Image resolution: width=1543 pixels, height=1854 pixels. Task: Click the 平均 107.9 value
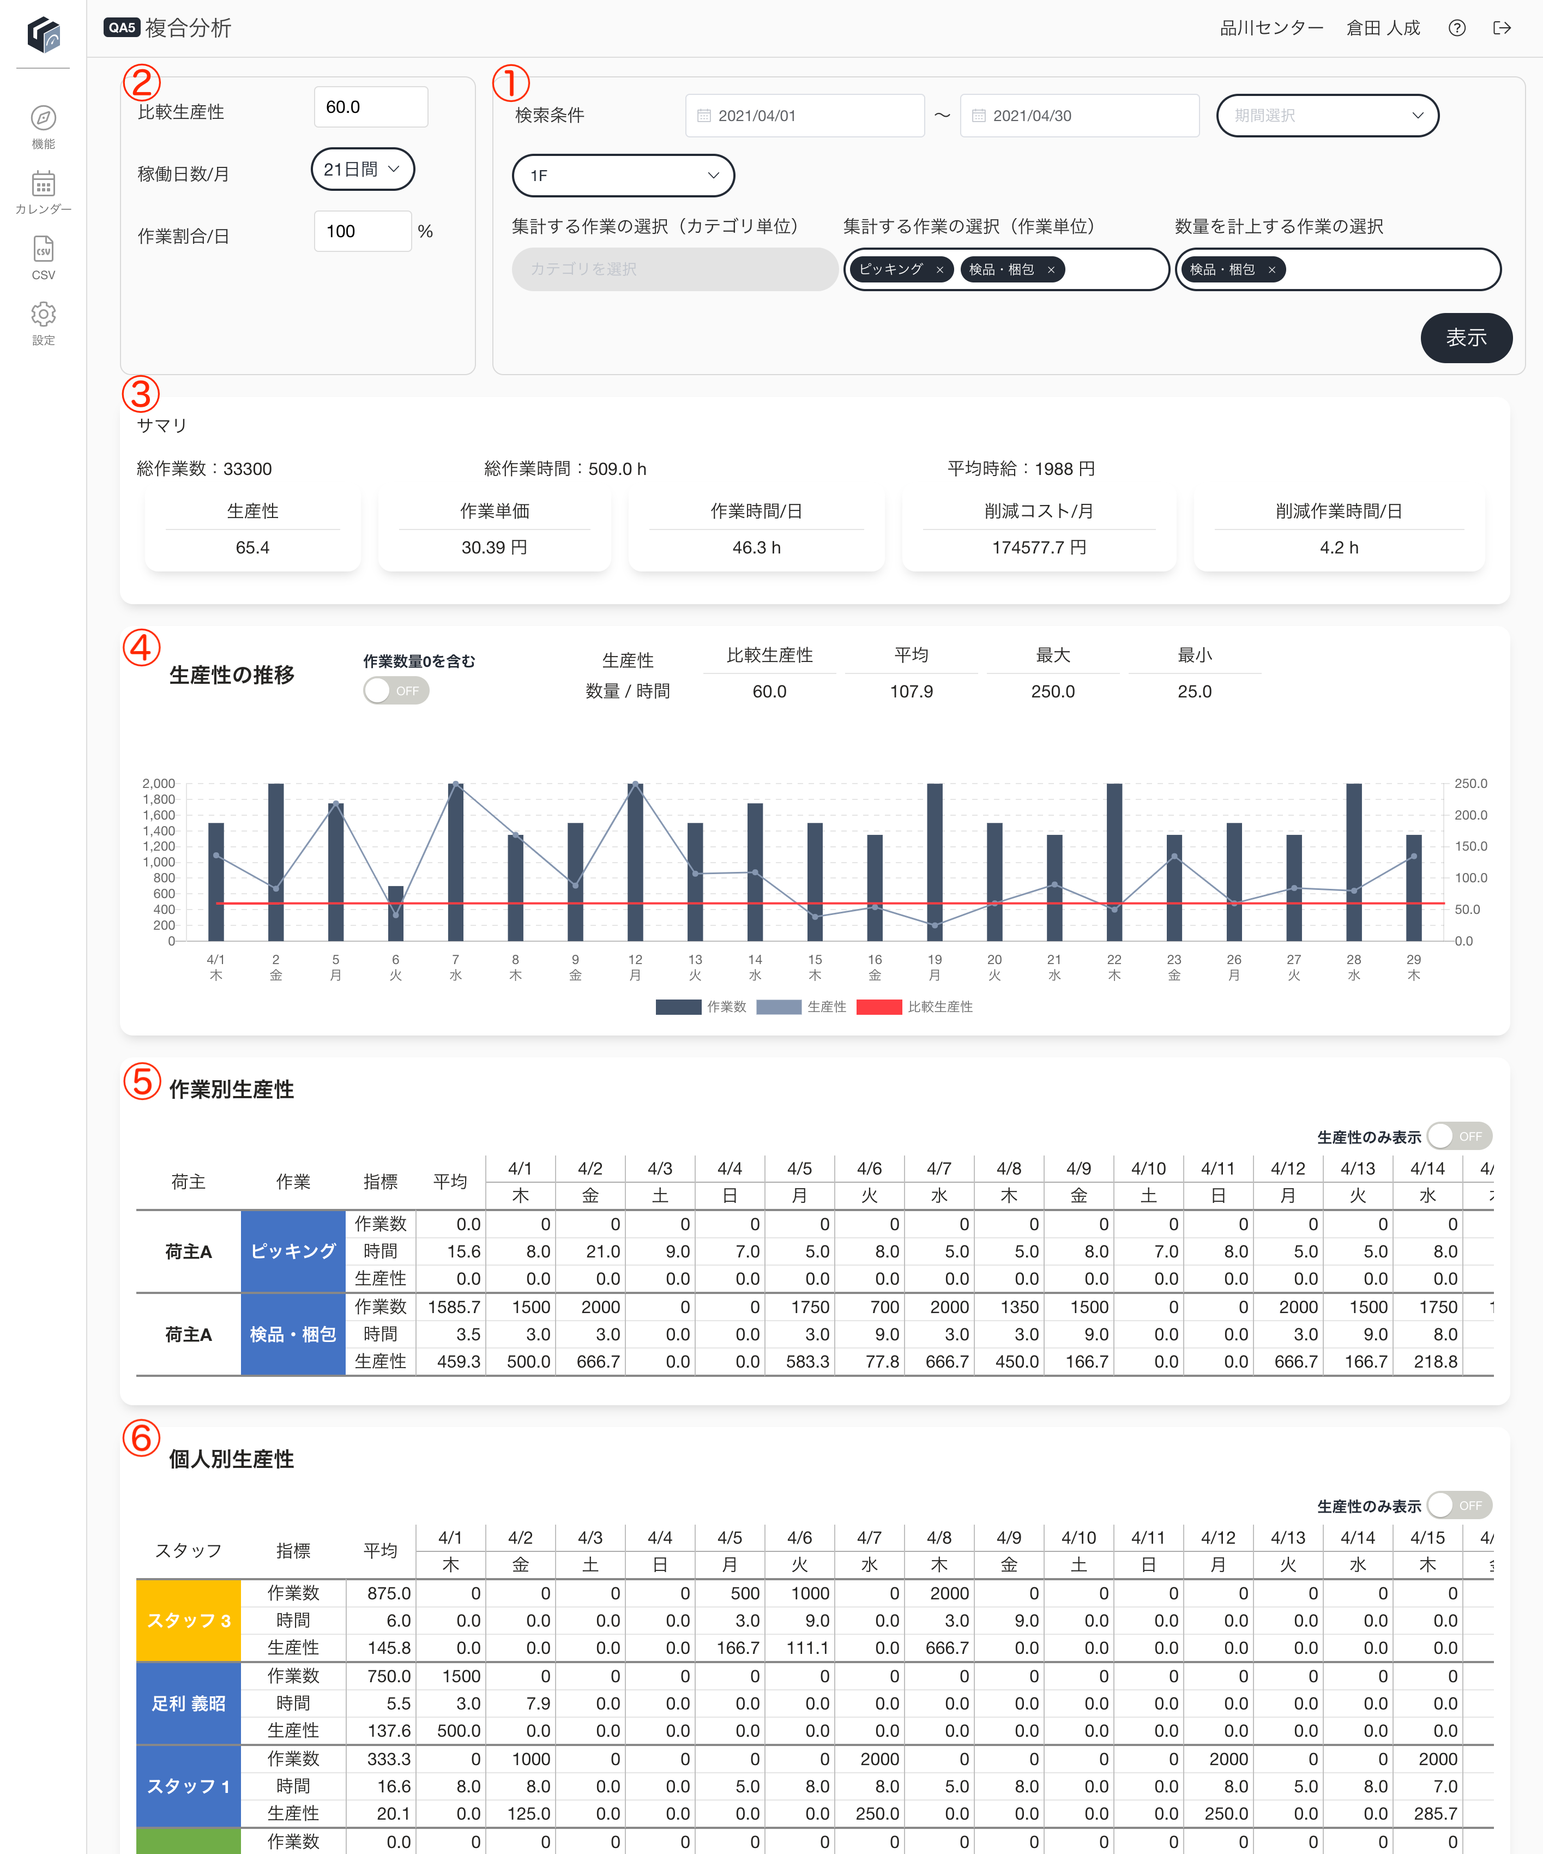911,691
